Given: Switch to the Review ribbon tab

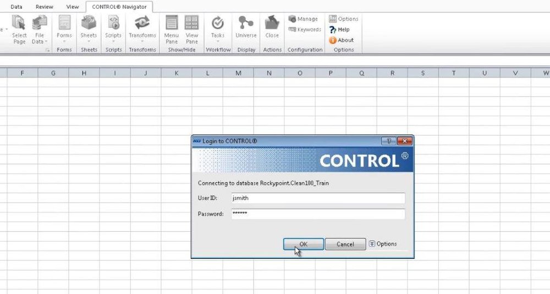Looking at the screenshot, I should (44, 7).
